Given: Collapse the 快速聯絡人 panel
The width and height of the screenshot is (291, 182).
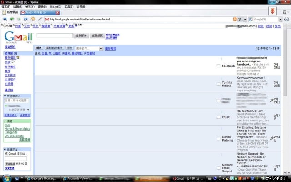Looking at the screenshot, I should 5,96.
